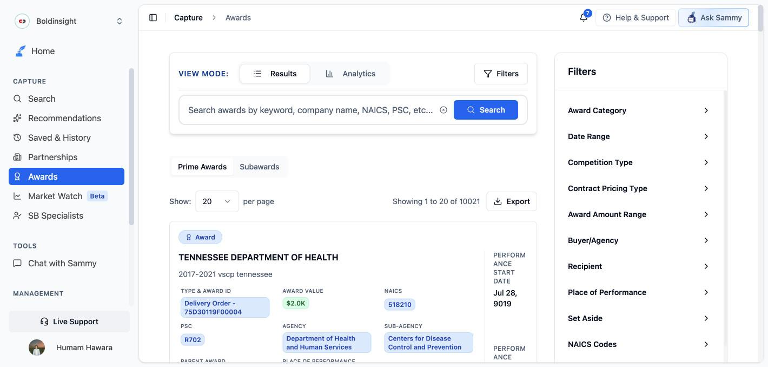Select Results view mode

click(275, 74)
